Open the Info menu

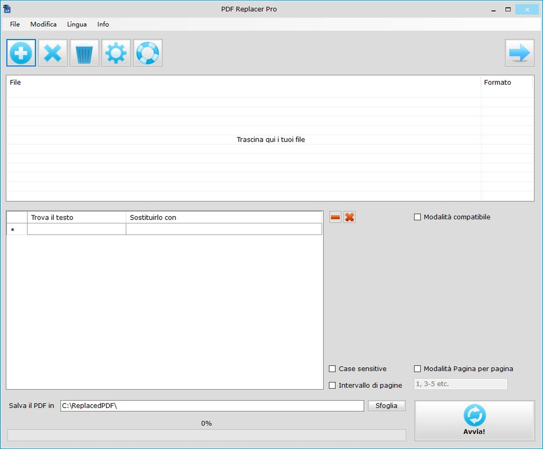pos(103,24)
